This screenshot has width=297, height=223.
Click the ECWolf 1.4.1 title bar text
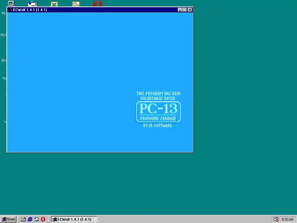point(30,10)
